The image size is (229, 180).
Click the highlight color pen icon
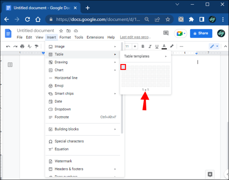(172, 46)
